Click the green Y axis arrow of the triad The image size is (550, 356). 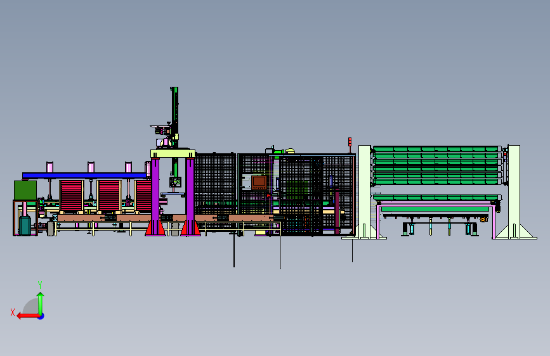tap(41, 303)
